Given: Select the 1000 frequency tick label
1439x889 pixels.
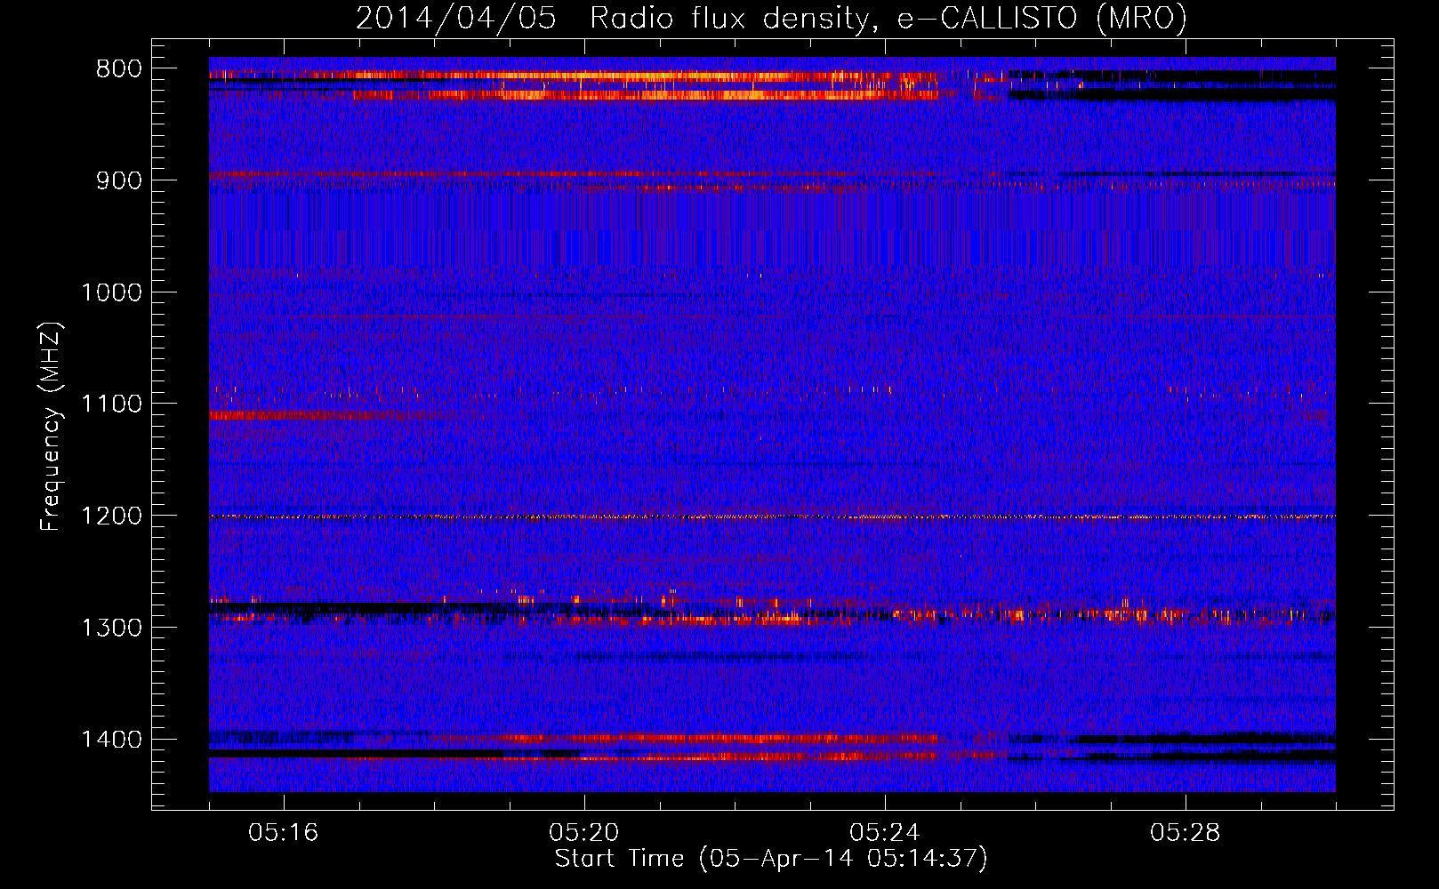Looking at the screenshot, I should coord(111,292).
